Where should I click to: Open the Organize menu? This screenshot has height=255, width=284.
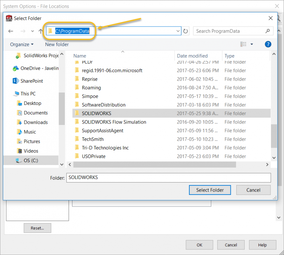pos(22,44)
